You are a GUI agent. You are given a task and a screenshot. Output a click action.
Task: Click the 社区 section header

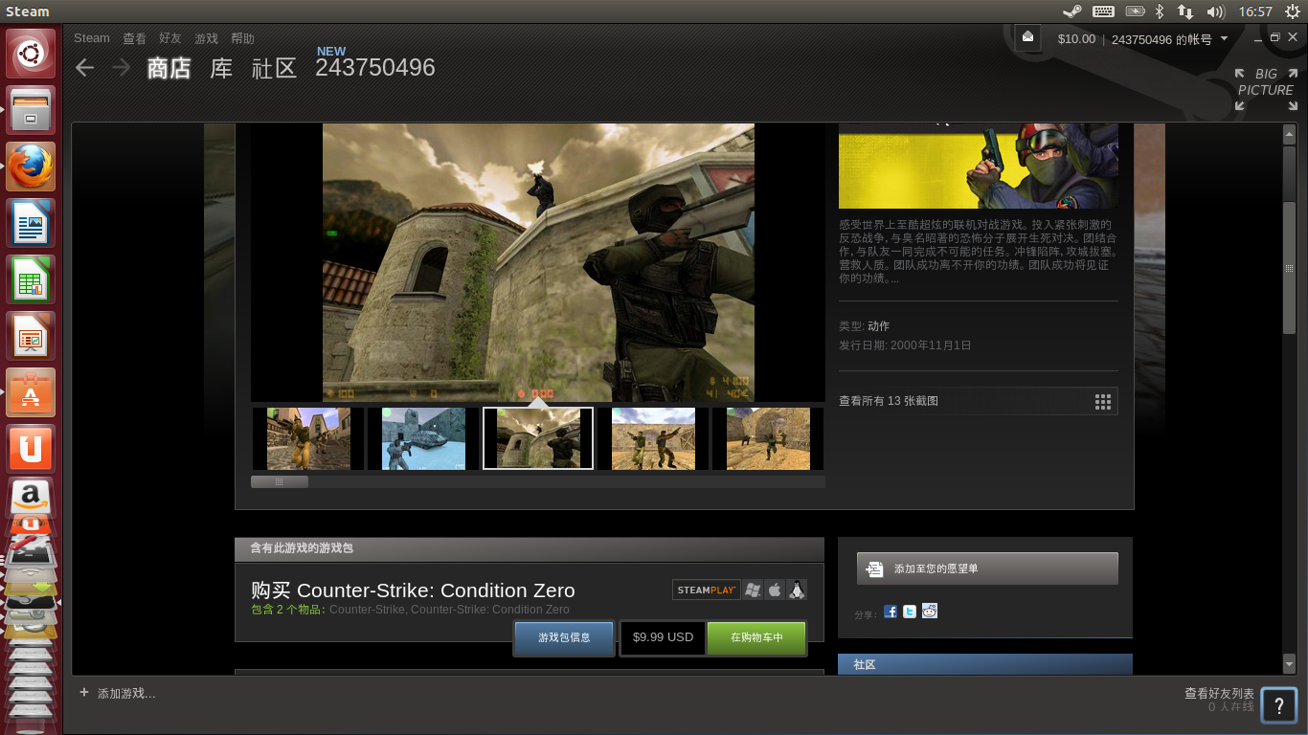tap(985, 664)
